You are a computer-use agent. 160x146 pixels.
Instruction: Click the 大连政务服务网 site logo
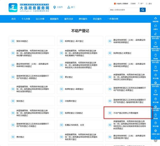tap(29, 8)
